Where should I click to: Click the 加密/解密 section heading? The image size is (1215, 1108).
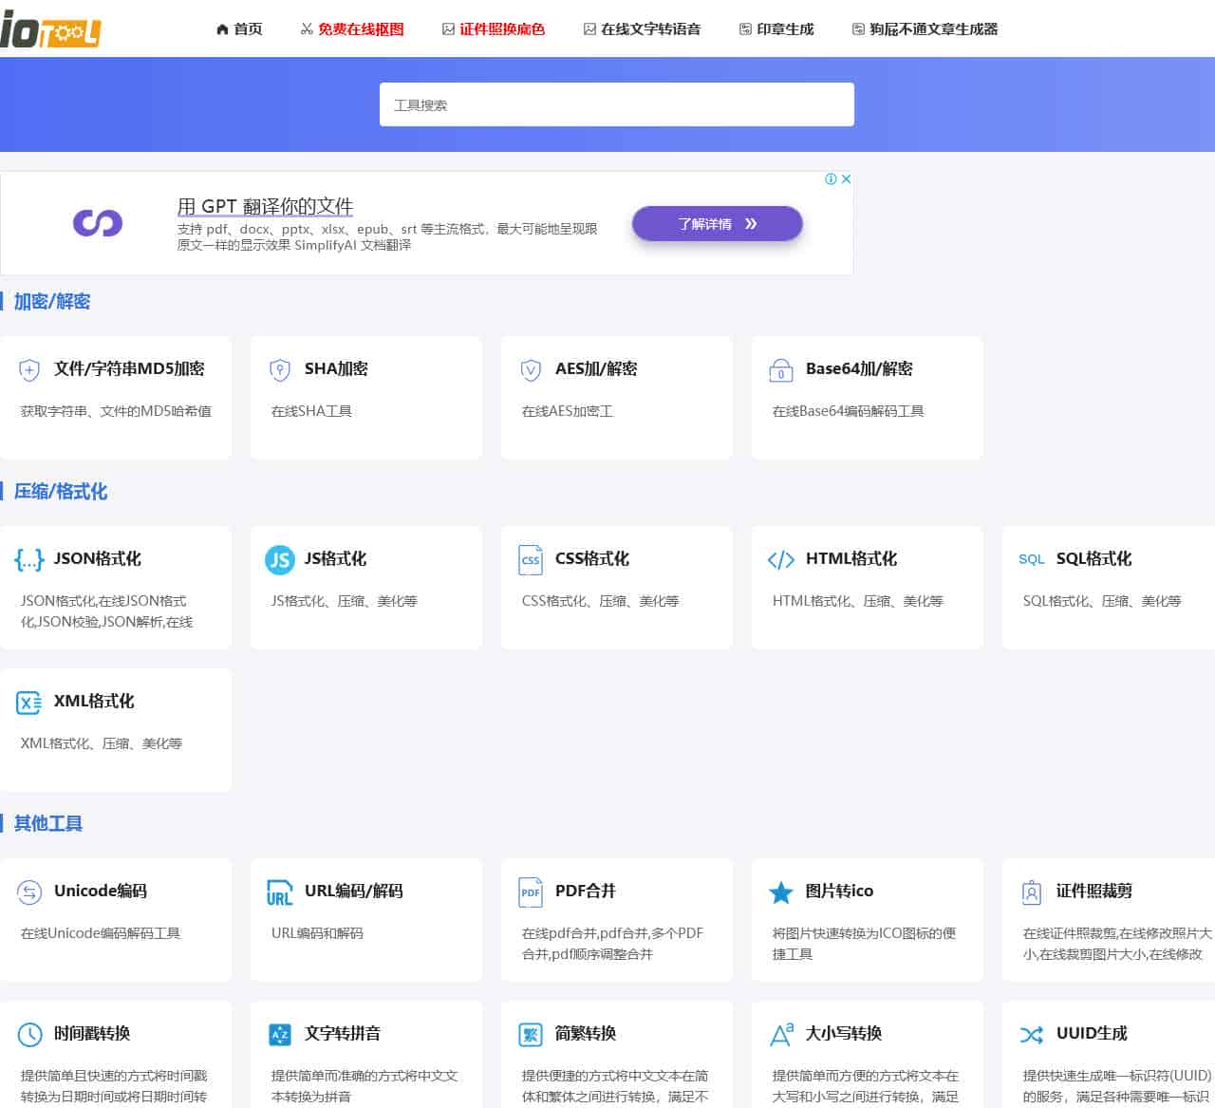[x=52, y=302]
